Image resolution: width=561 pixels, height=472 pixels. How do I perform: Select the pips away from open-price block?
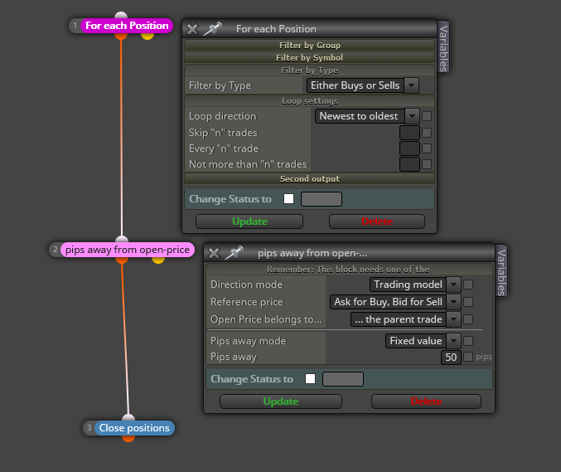point(128,250)
